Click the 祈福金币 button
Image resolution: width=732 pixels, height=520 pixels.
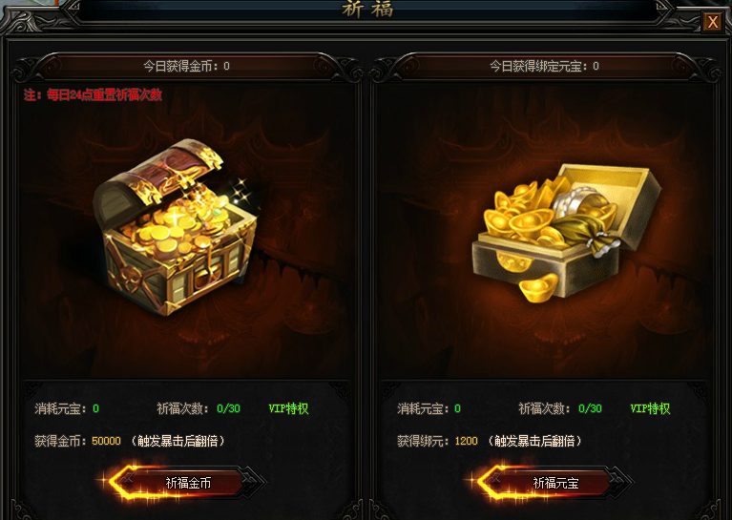(188, 483)
